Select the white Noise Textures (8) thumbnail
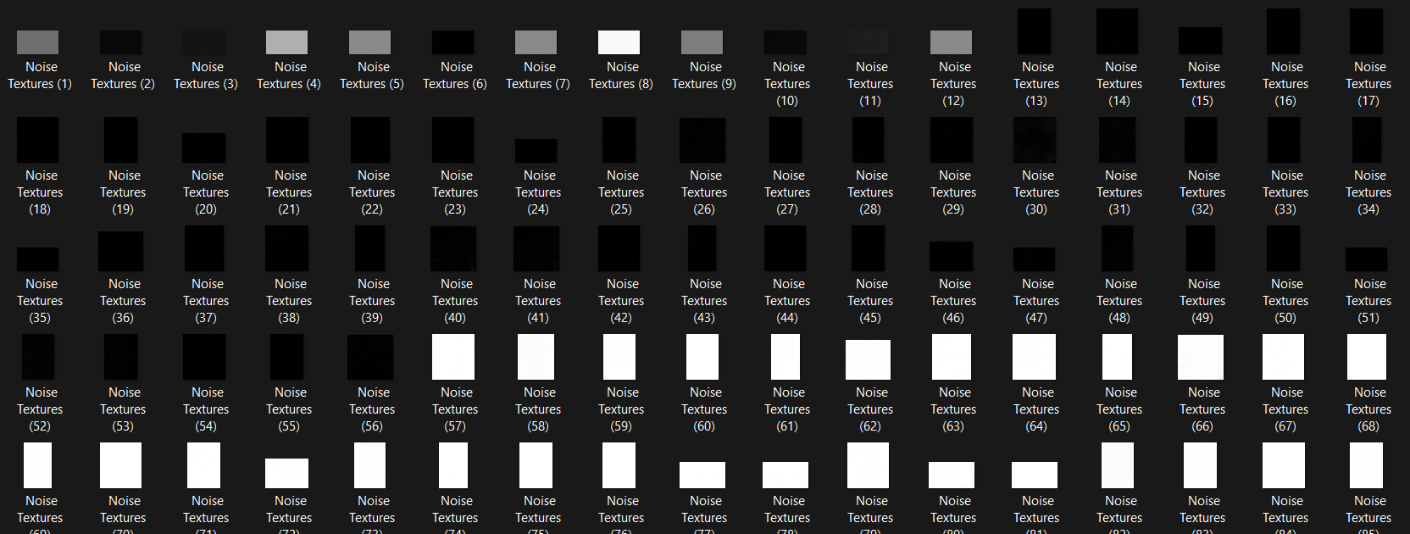The height and width of the screenshot is (534, 1410). 619,42
